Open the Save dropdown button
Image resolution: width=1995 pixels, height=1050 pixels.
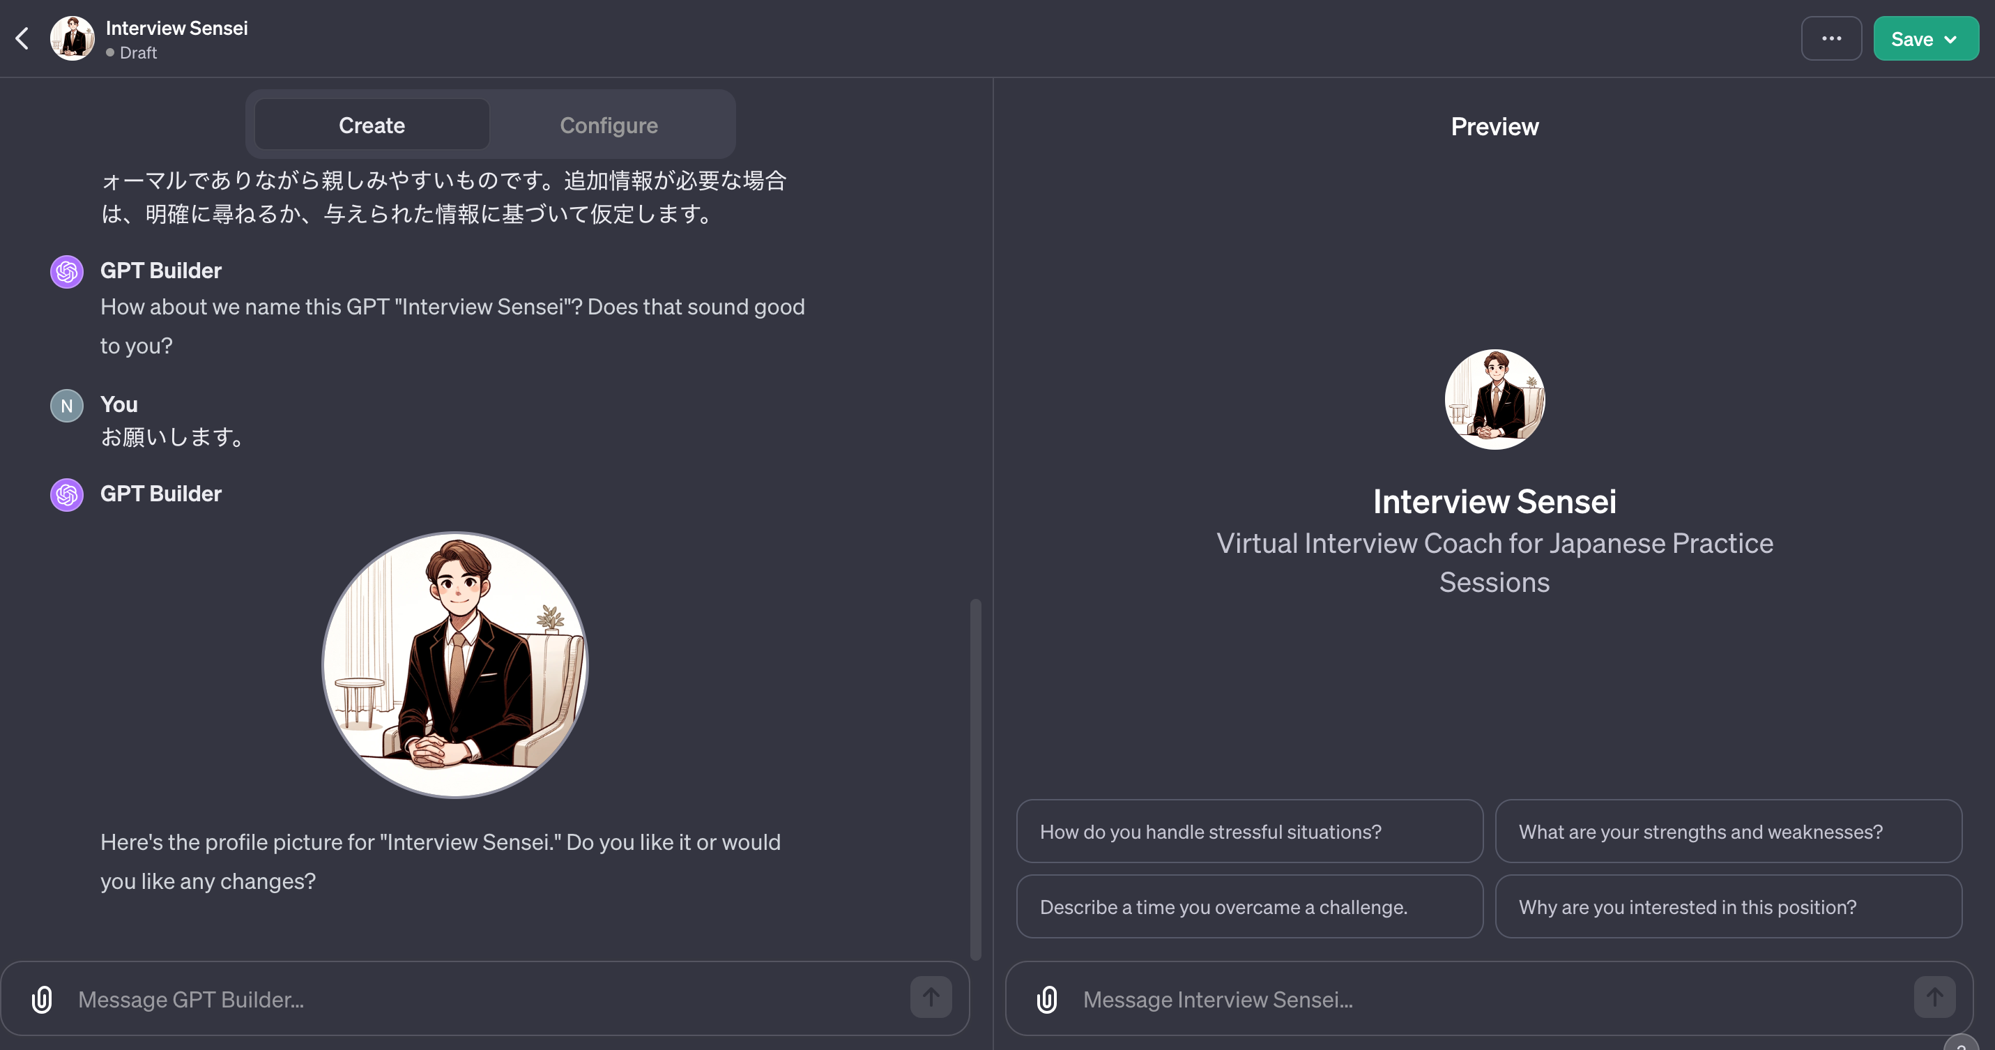(x=1925, y=38)
